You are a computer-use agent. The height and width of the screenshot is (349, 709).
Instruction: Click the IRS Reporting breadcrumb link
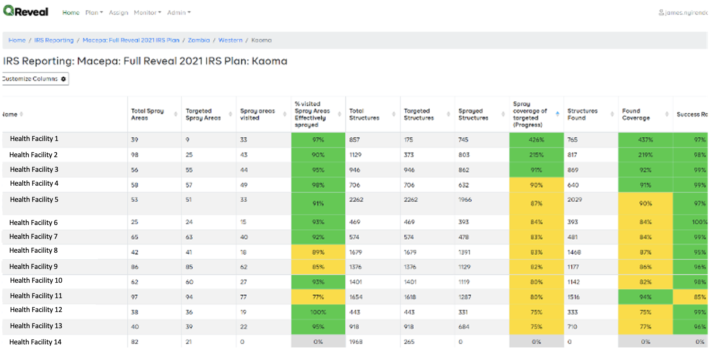[54, 40]
